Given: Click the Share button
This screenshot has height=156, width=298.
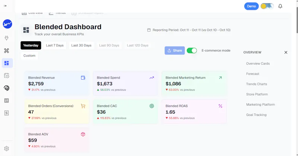Looking at the screenshot, I should [175, 51].
